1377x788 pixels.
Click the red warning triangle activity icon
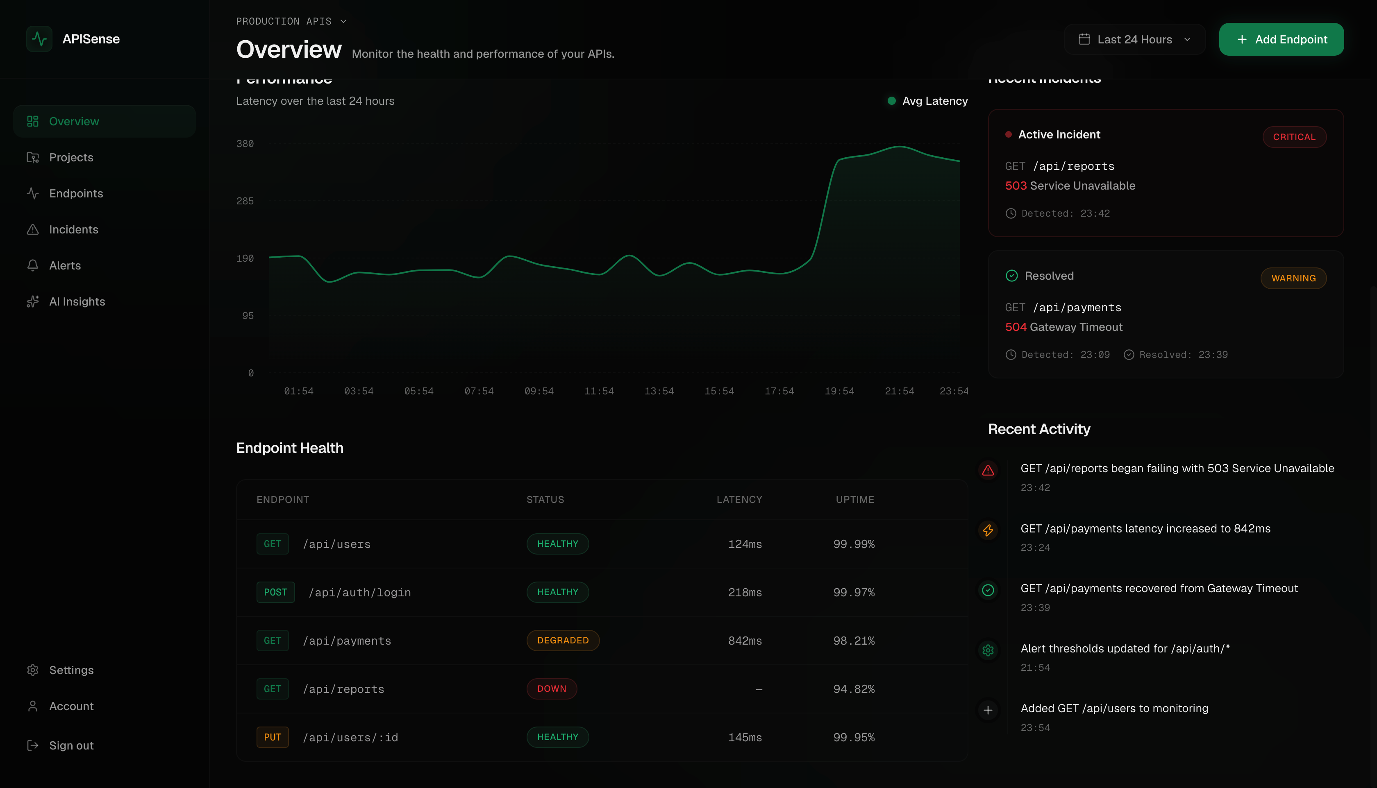[x=988, y=470]
